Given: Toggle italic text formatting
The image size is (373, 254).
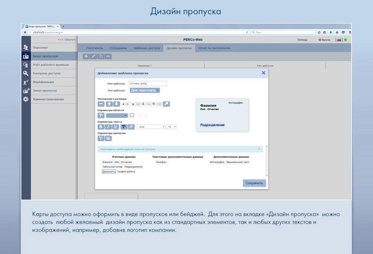Looking at the screenshot, I should [x=108, y=127].
